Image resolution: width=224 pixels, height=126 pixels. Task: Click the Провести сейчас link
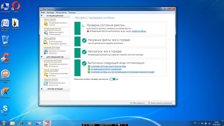click(139, 31)
